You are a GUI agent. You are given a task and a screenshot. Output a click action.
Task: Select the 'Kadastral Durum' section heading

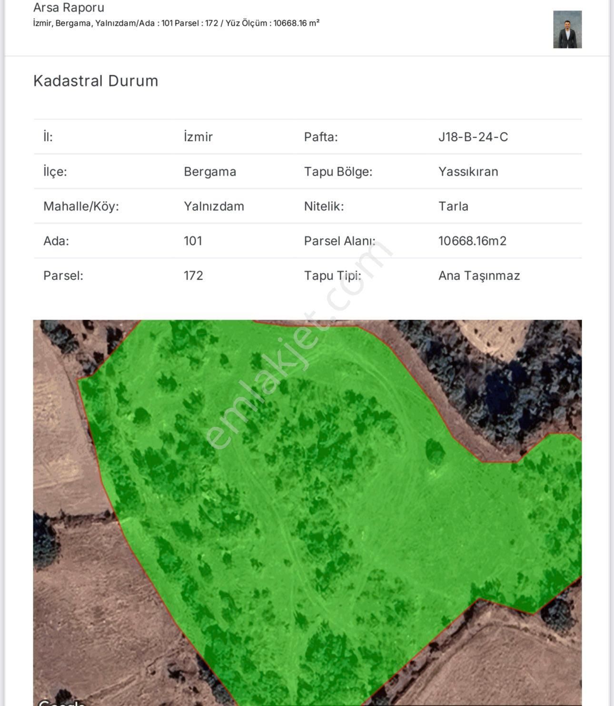coord(96,81)
